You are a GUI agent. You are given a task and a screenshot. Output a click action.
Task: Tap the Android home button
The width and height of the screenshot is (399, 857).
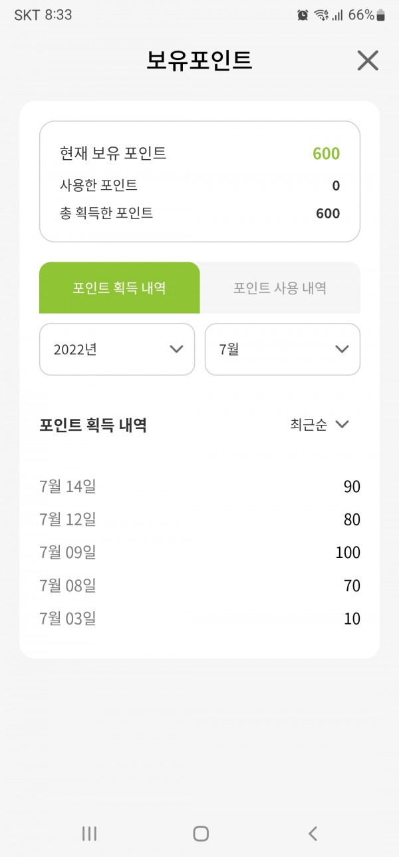coord(200,833)
